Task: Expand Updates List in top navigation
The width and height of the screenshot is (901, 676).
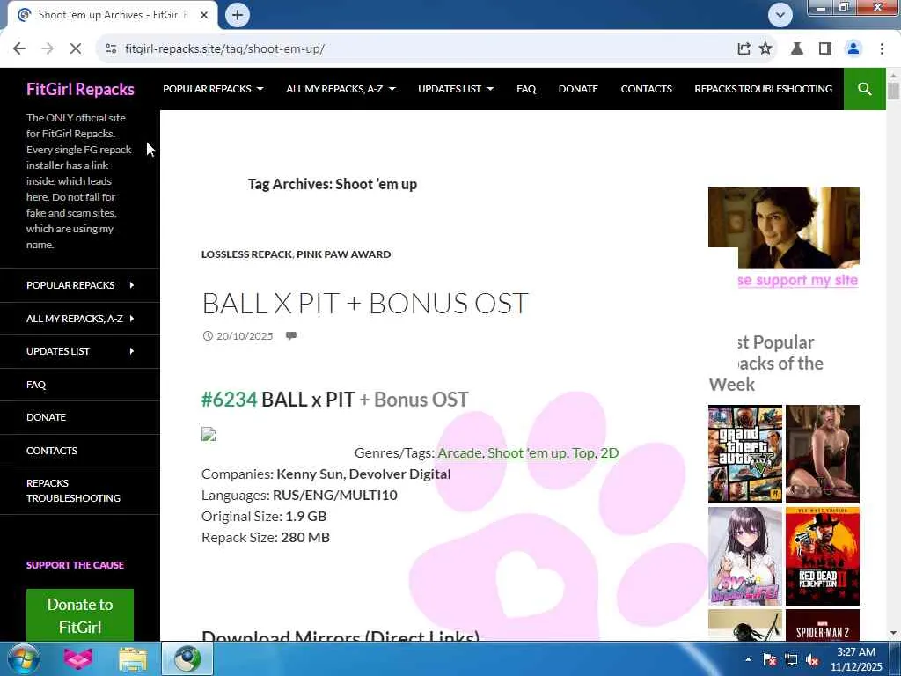Action: [456, 89]
